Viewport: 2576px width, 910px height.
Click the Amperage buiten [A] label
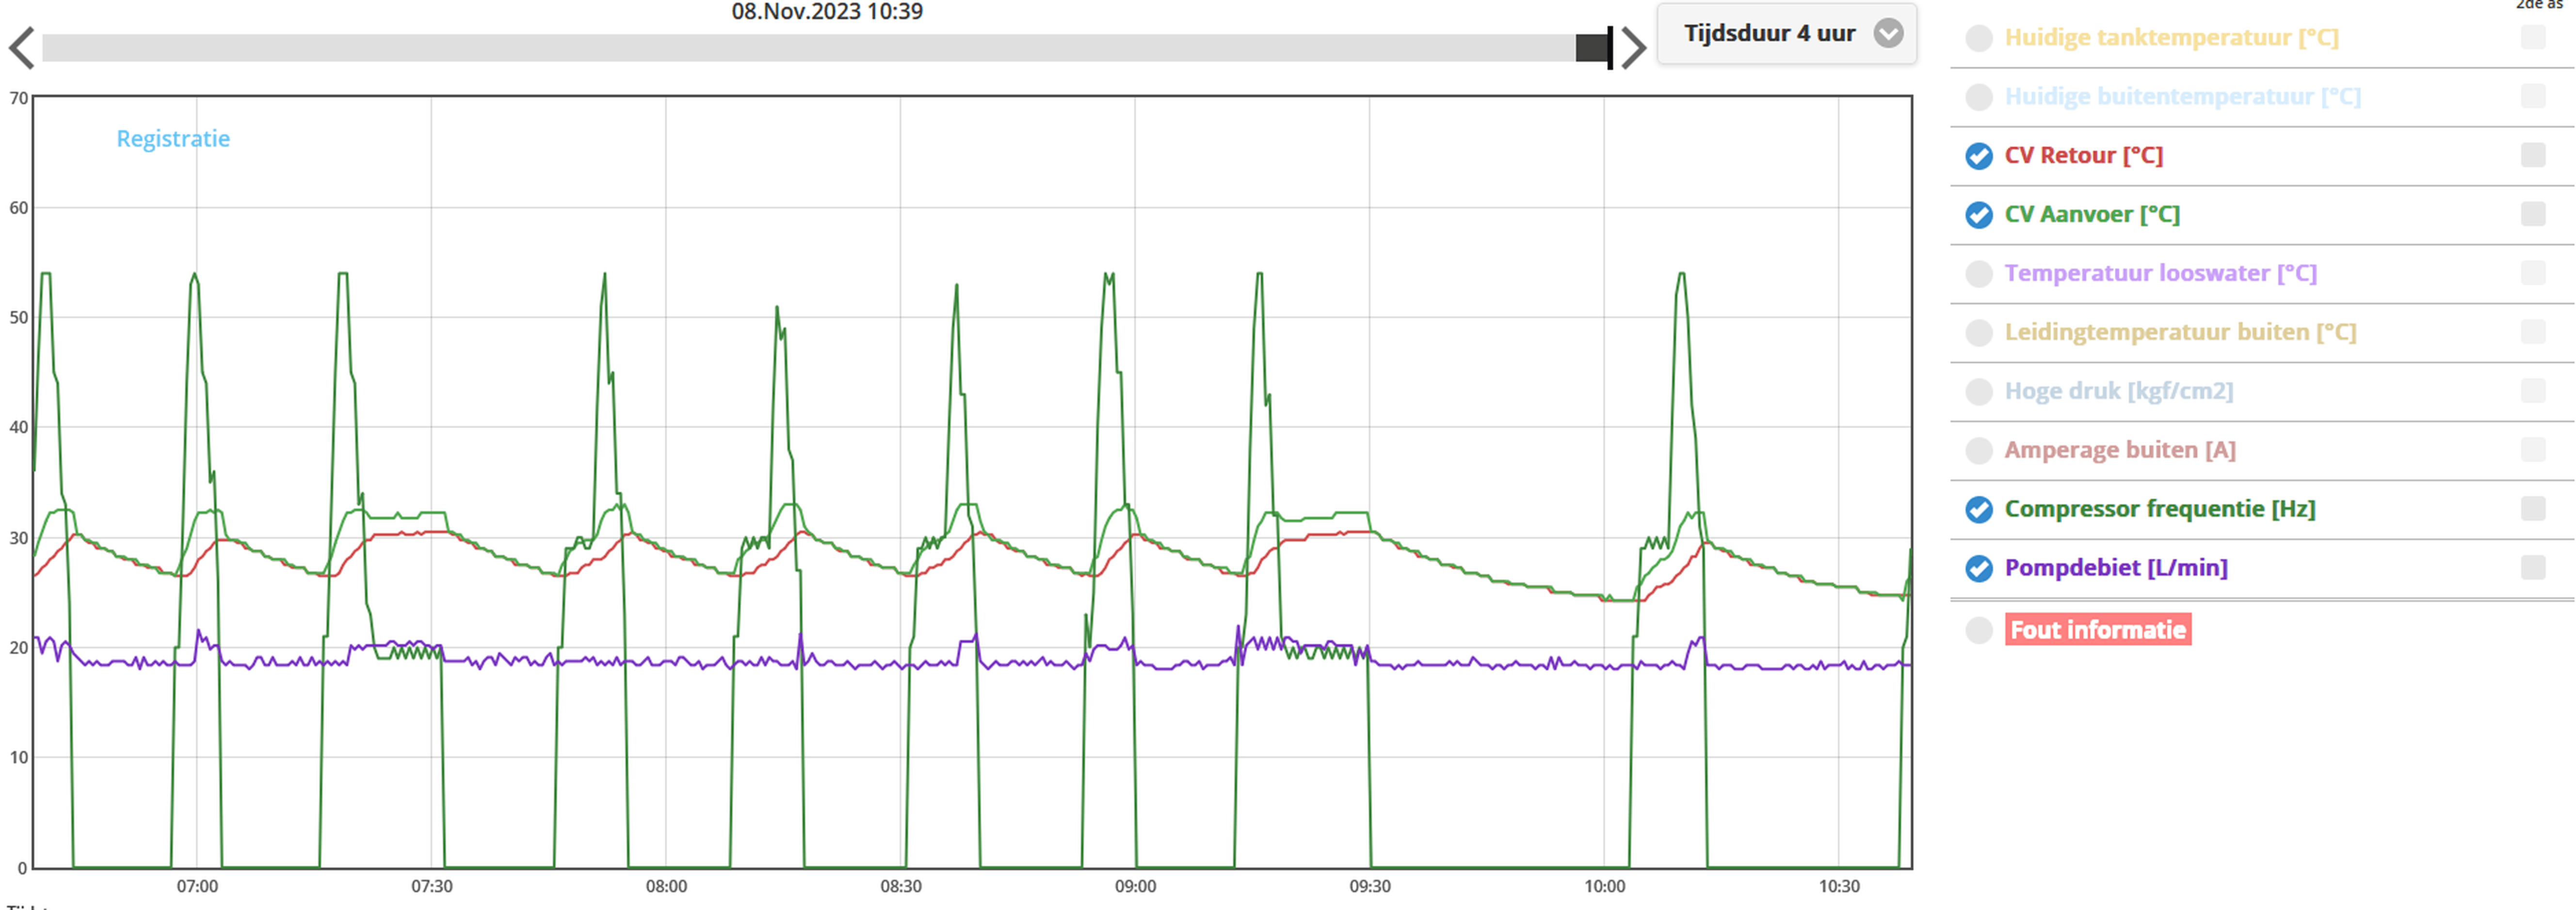pyautogui.click(x=2120, y=451)
